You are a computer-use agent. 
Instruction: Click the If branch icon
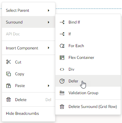click(x=62, y=34)
